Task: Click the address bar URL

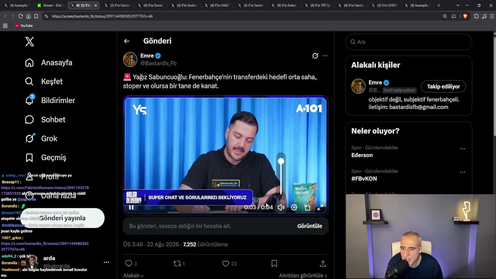Action: pos(102,16)
